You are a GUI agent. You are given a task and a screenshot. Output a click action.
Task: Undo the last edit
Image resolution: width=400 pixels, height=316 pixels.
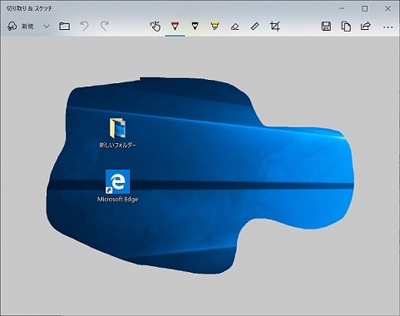tap(84, 27)
